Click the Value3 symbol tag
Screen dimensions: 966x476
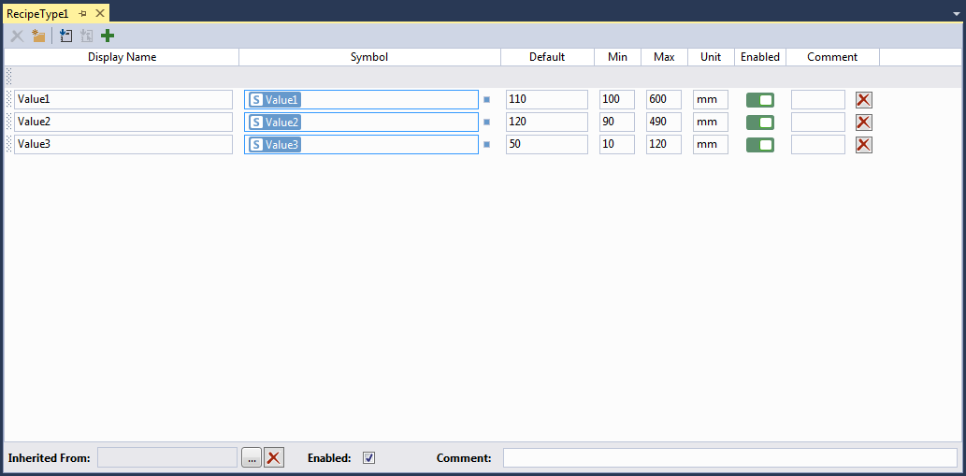point(275,145)
